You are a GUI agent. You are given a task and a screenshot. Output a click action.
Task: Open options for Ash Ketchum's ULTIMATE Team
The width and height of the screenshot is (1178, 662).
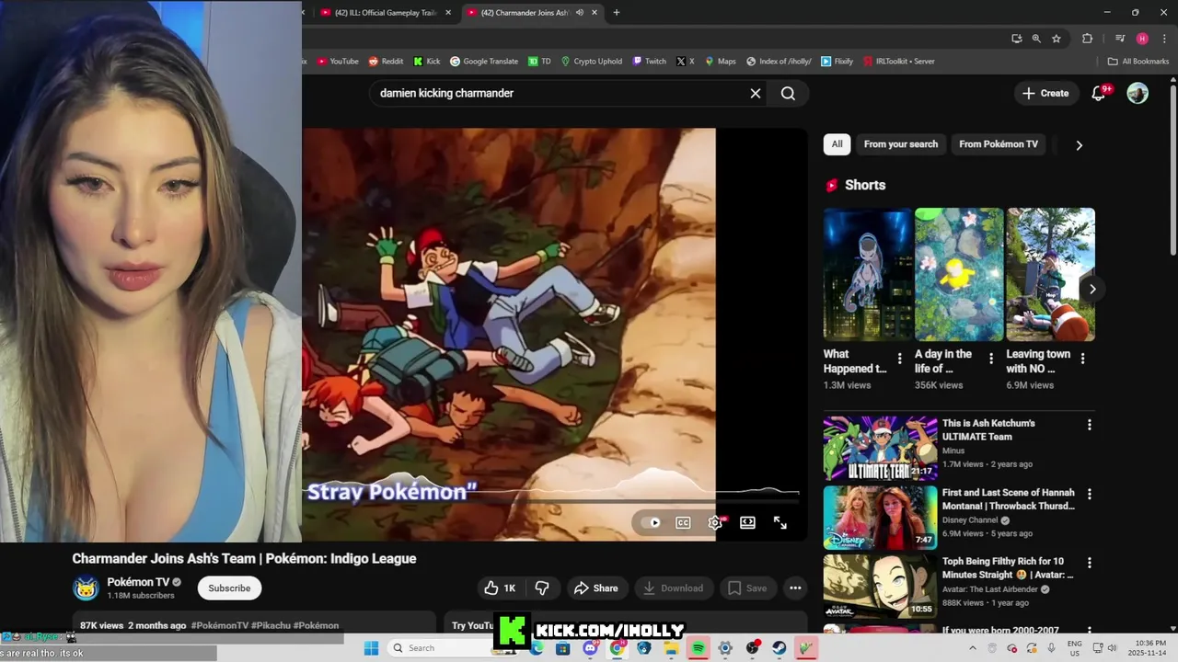point(1090,425)
